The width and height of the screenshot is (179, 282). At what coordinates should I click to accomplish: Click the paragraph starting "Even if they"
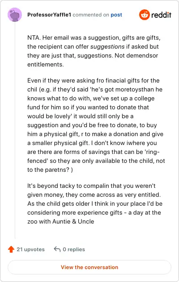tap(96, 125)
